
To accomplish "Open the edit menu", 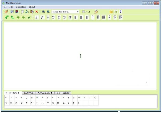I will pos(11,7).
